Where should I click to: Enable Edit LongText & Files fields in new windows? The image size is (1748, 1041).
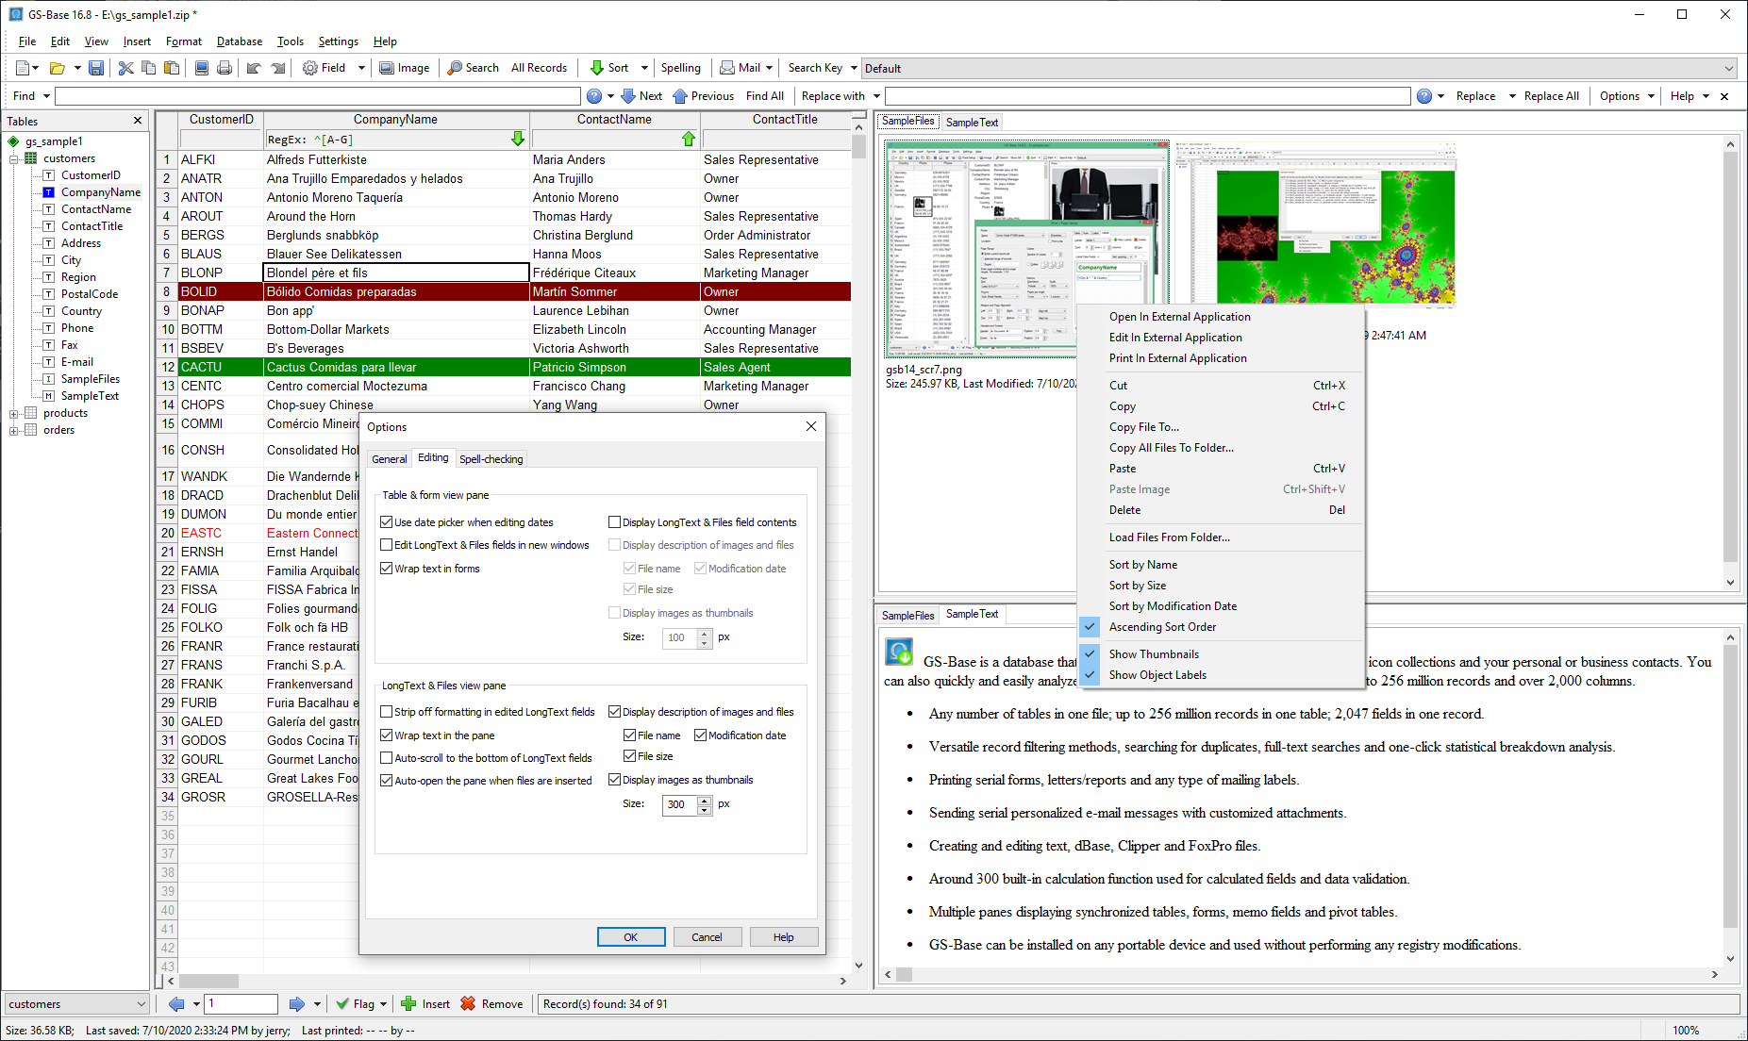(x=387, y=545)
